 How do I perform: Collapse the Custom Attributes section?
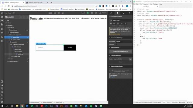pyautogui.click(x=109, y=55)
